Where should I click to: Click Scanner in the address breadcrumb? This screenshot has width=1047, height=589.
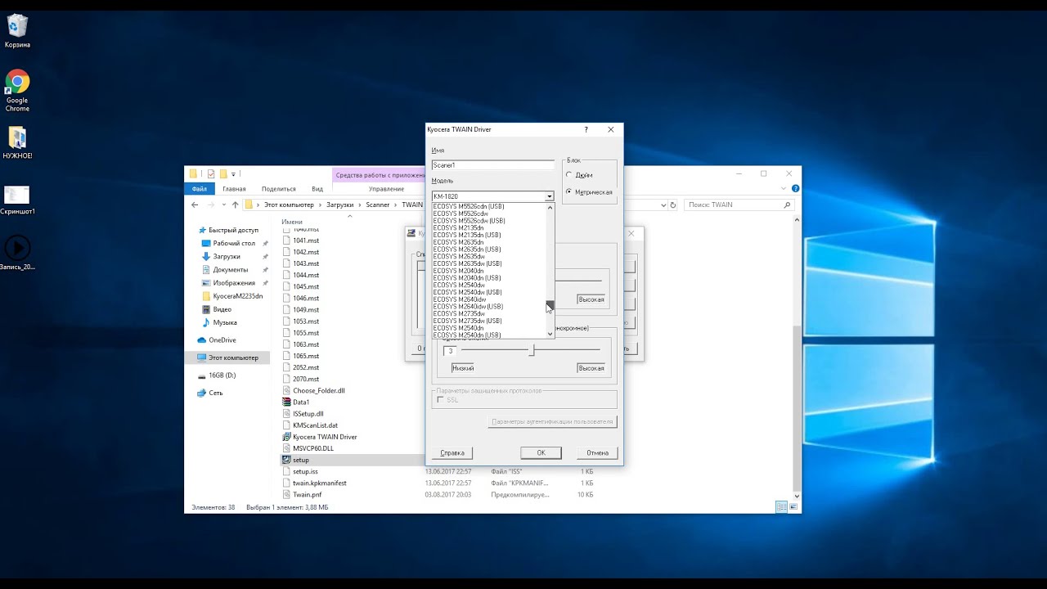tap(378, 205)
